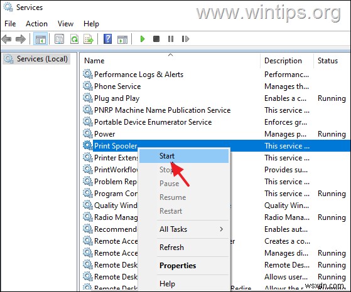Screen dimensions: 351x292
Task: Select Properties in the context menu
Action: [x=178, y=266]
